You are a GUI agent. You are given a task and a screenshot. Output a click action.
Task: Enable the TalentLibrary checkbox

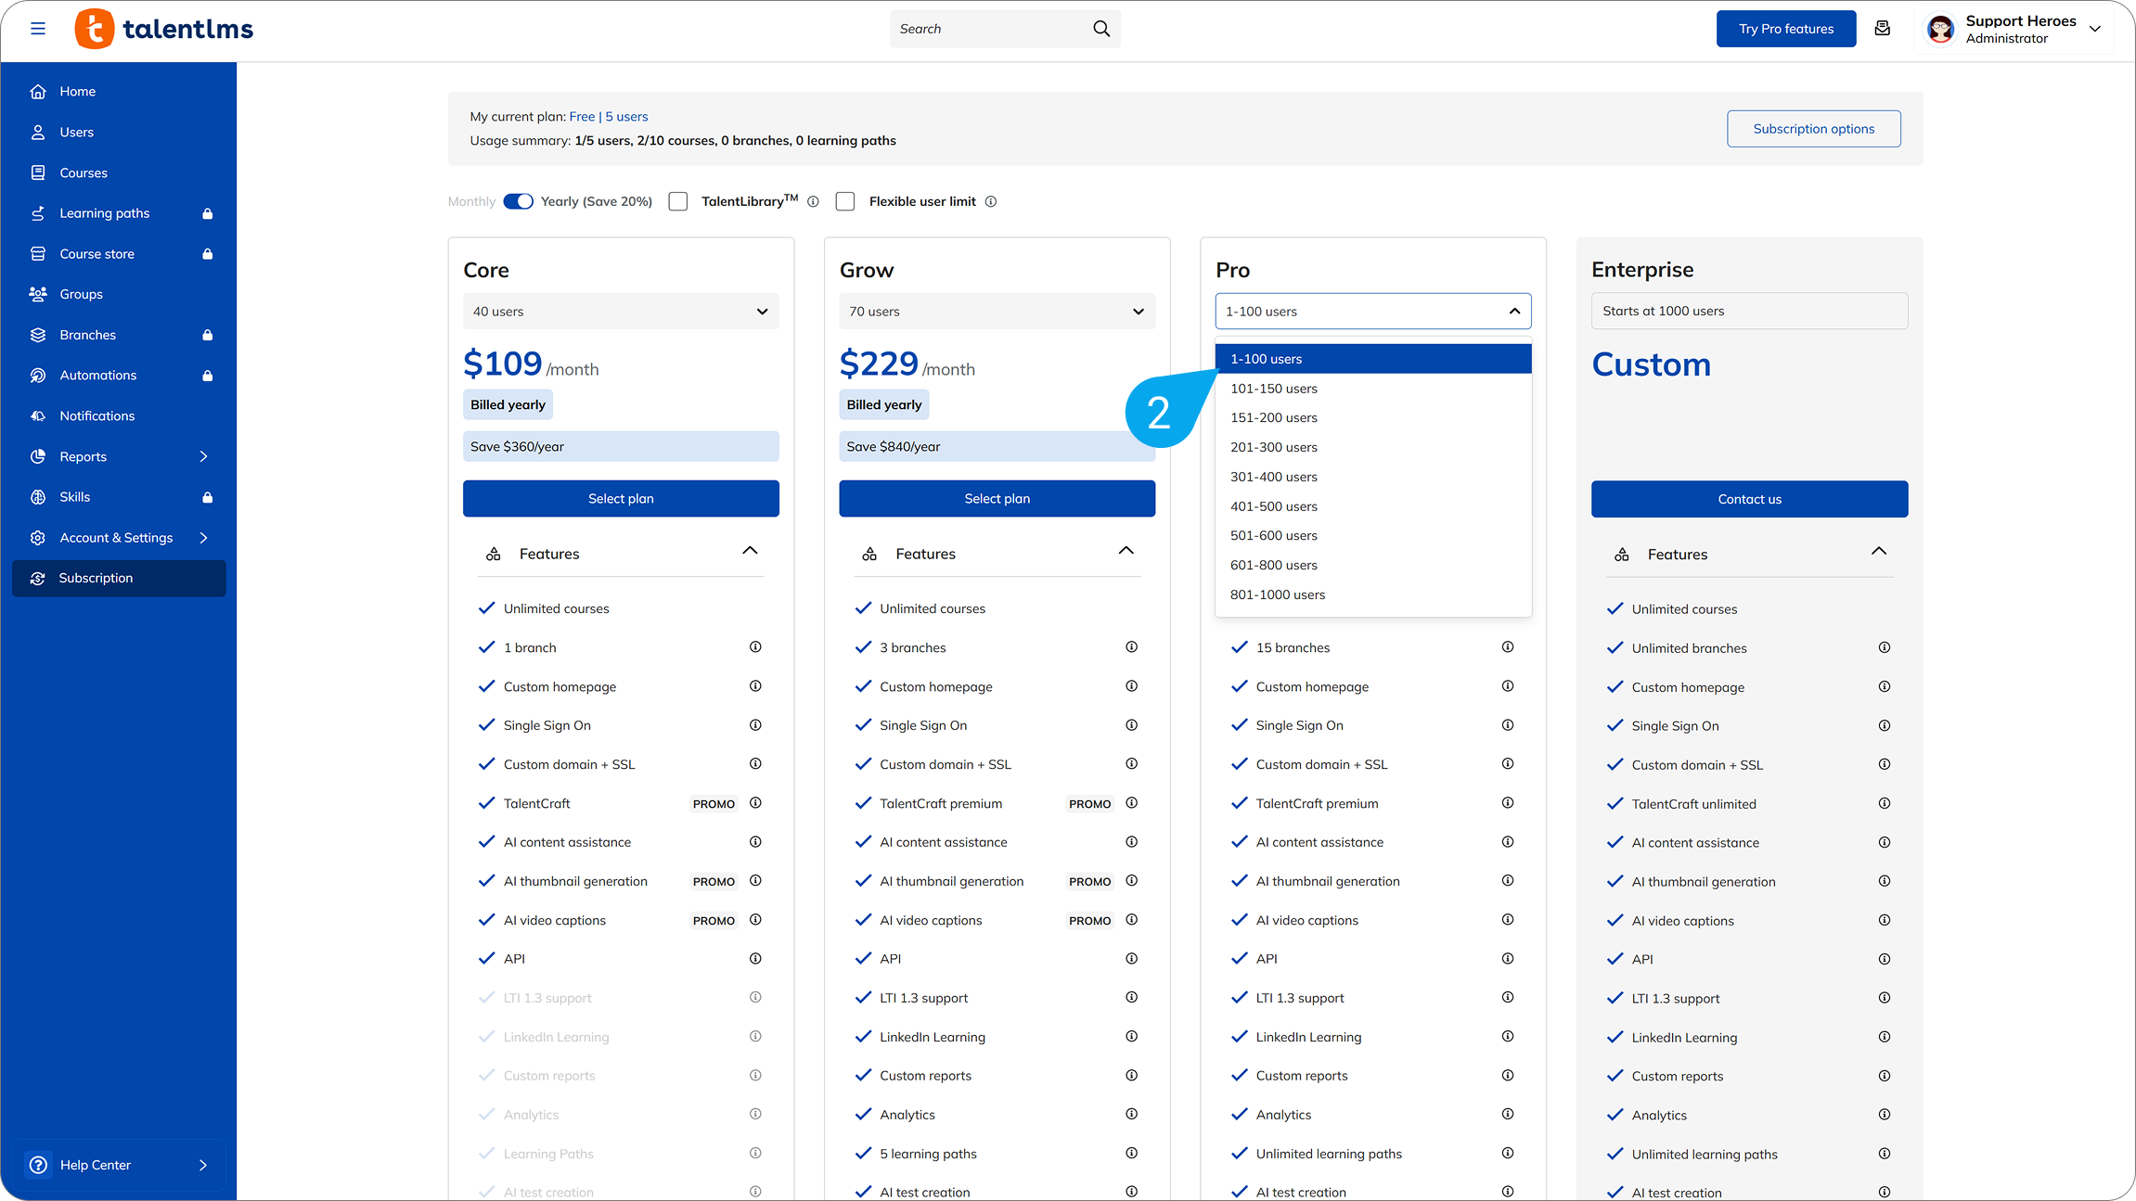678,201
